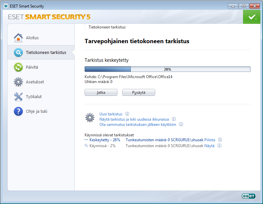This screenshot has height=204, width=263.
Task: Enable Ota sammutus tarkistuksen jälkeen käyttöön
Action: (138, 125)
